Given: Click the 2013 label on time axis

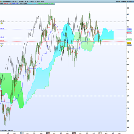Looking at the screenshot, I should [x=21, y=133].
